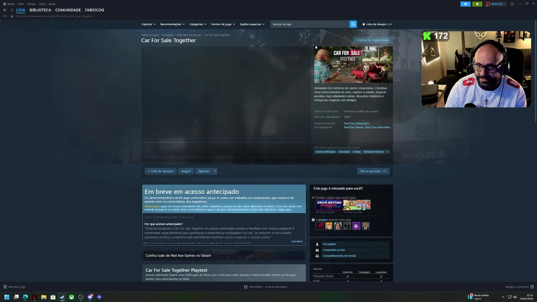Viewport: 537px width, 302px height.
Task: Open the FABIOCOG profile tab
Action: [94, 10]
